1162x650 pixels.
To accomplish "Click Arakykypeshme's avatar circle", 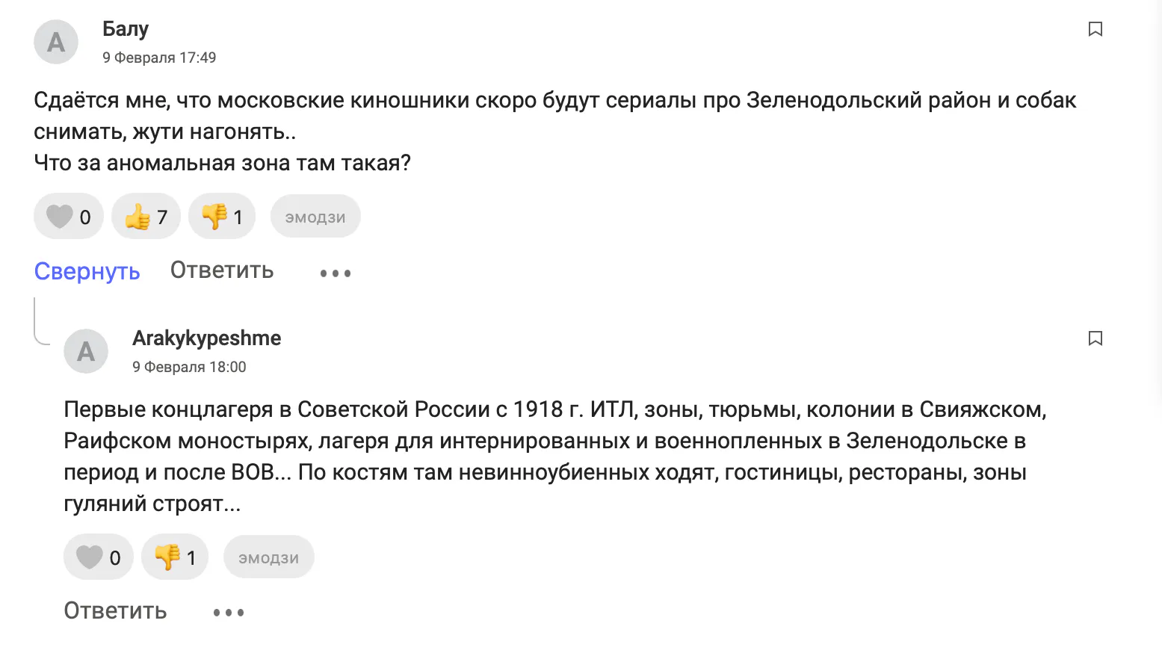I will (86, 351).
